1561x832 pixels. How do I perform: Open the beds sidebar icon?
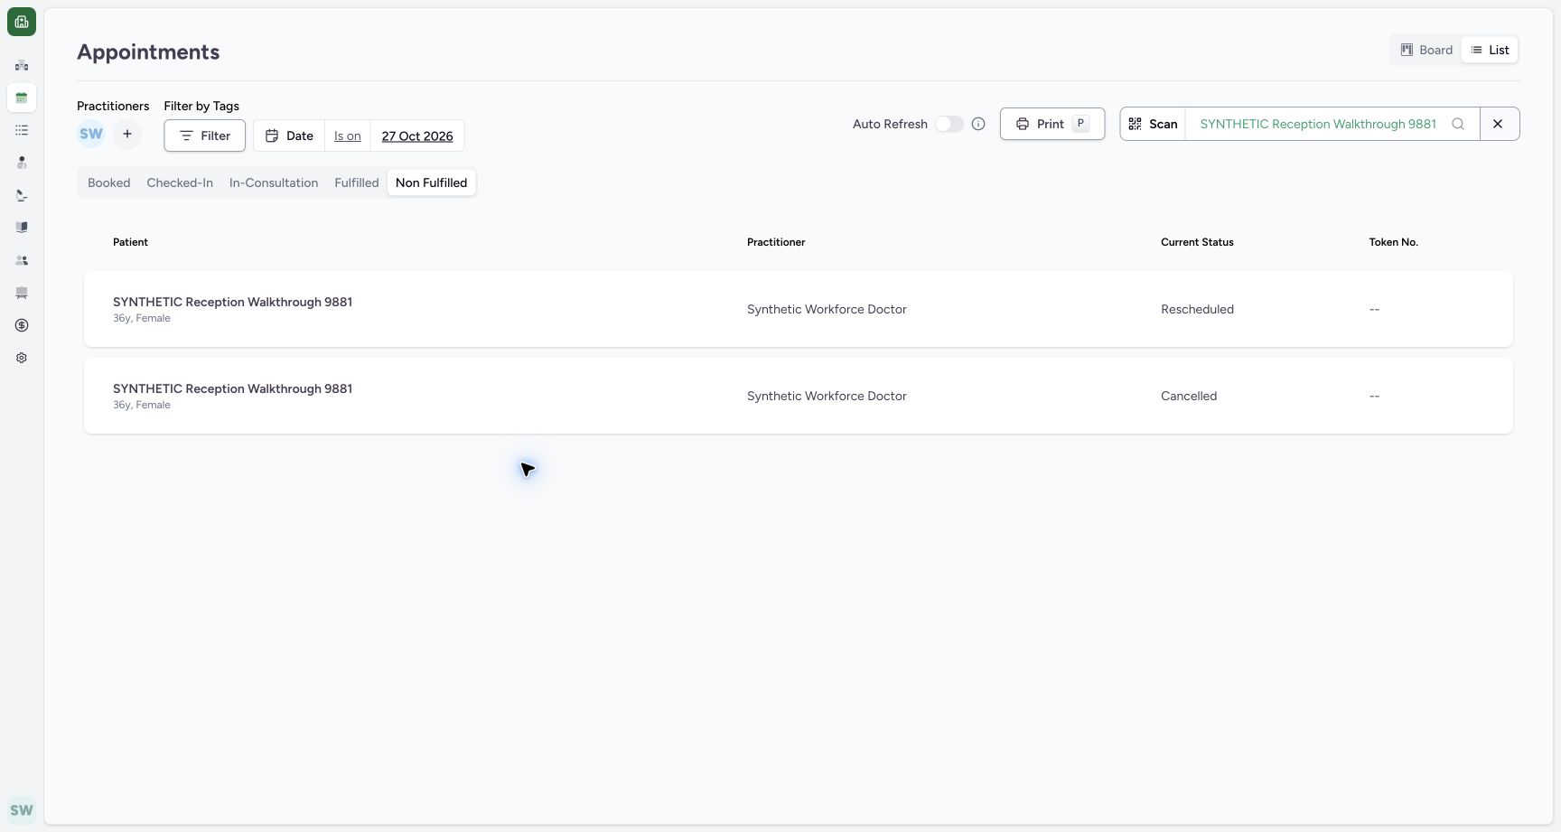tap(22, 293)
